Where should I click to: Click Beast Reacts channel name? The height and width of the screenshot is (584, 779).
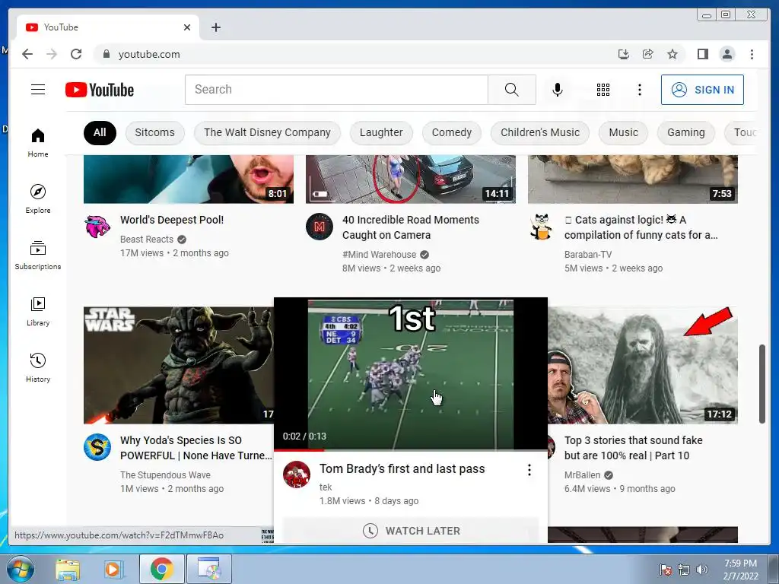tap(147, 240)
